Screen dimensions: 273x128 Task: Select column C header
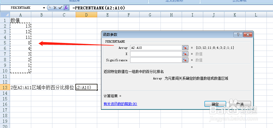(64, 15)
